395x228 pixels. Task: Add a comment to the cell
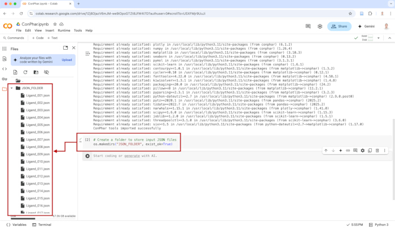(x=355, y=151)
